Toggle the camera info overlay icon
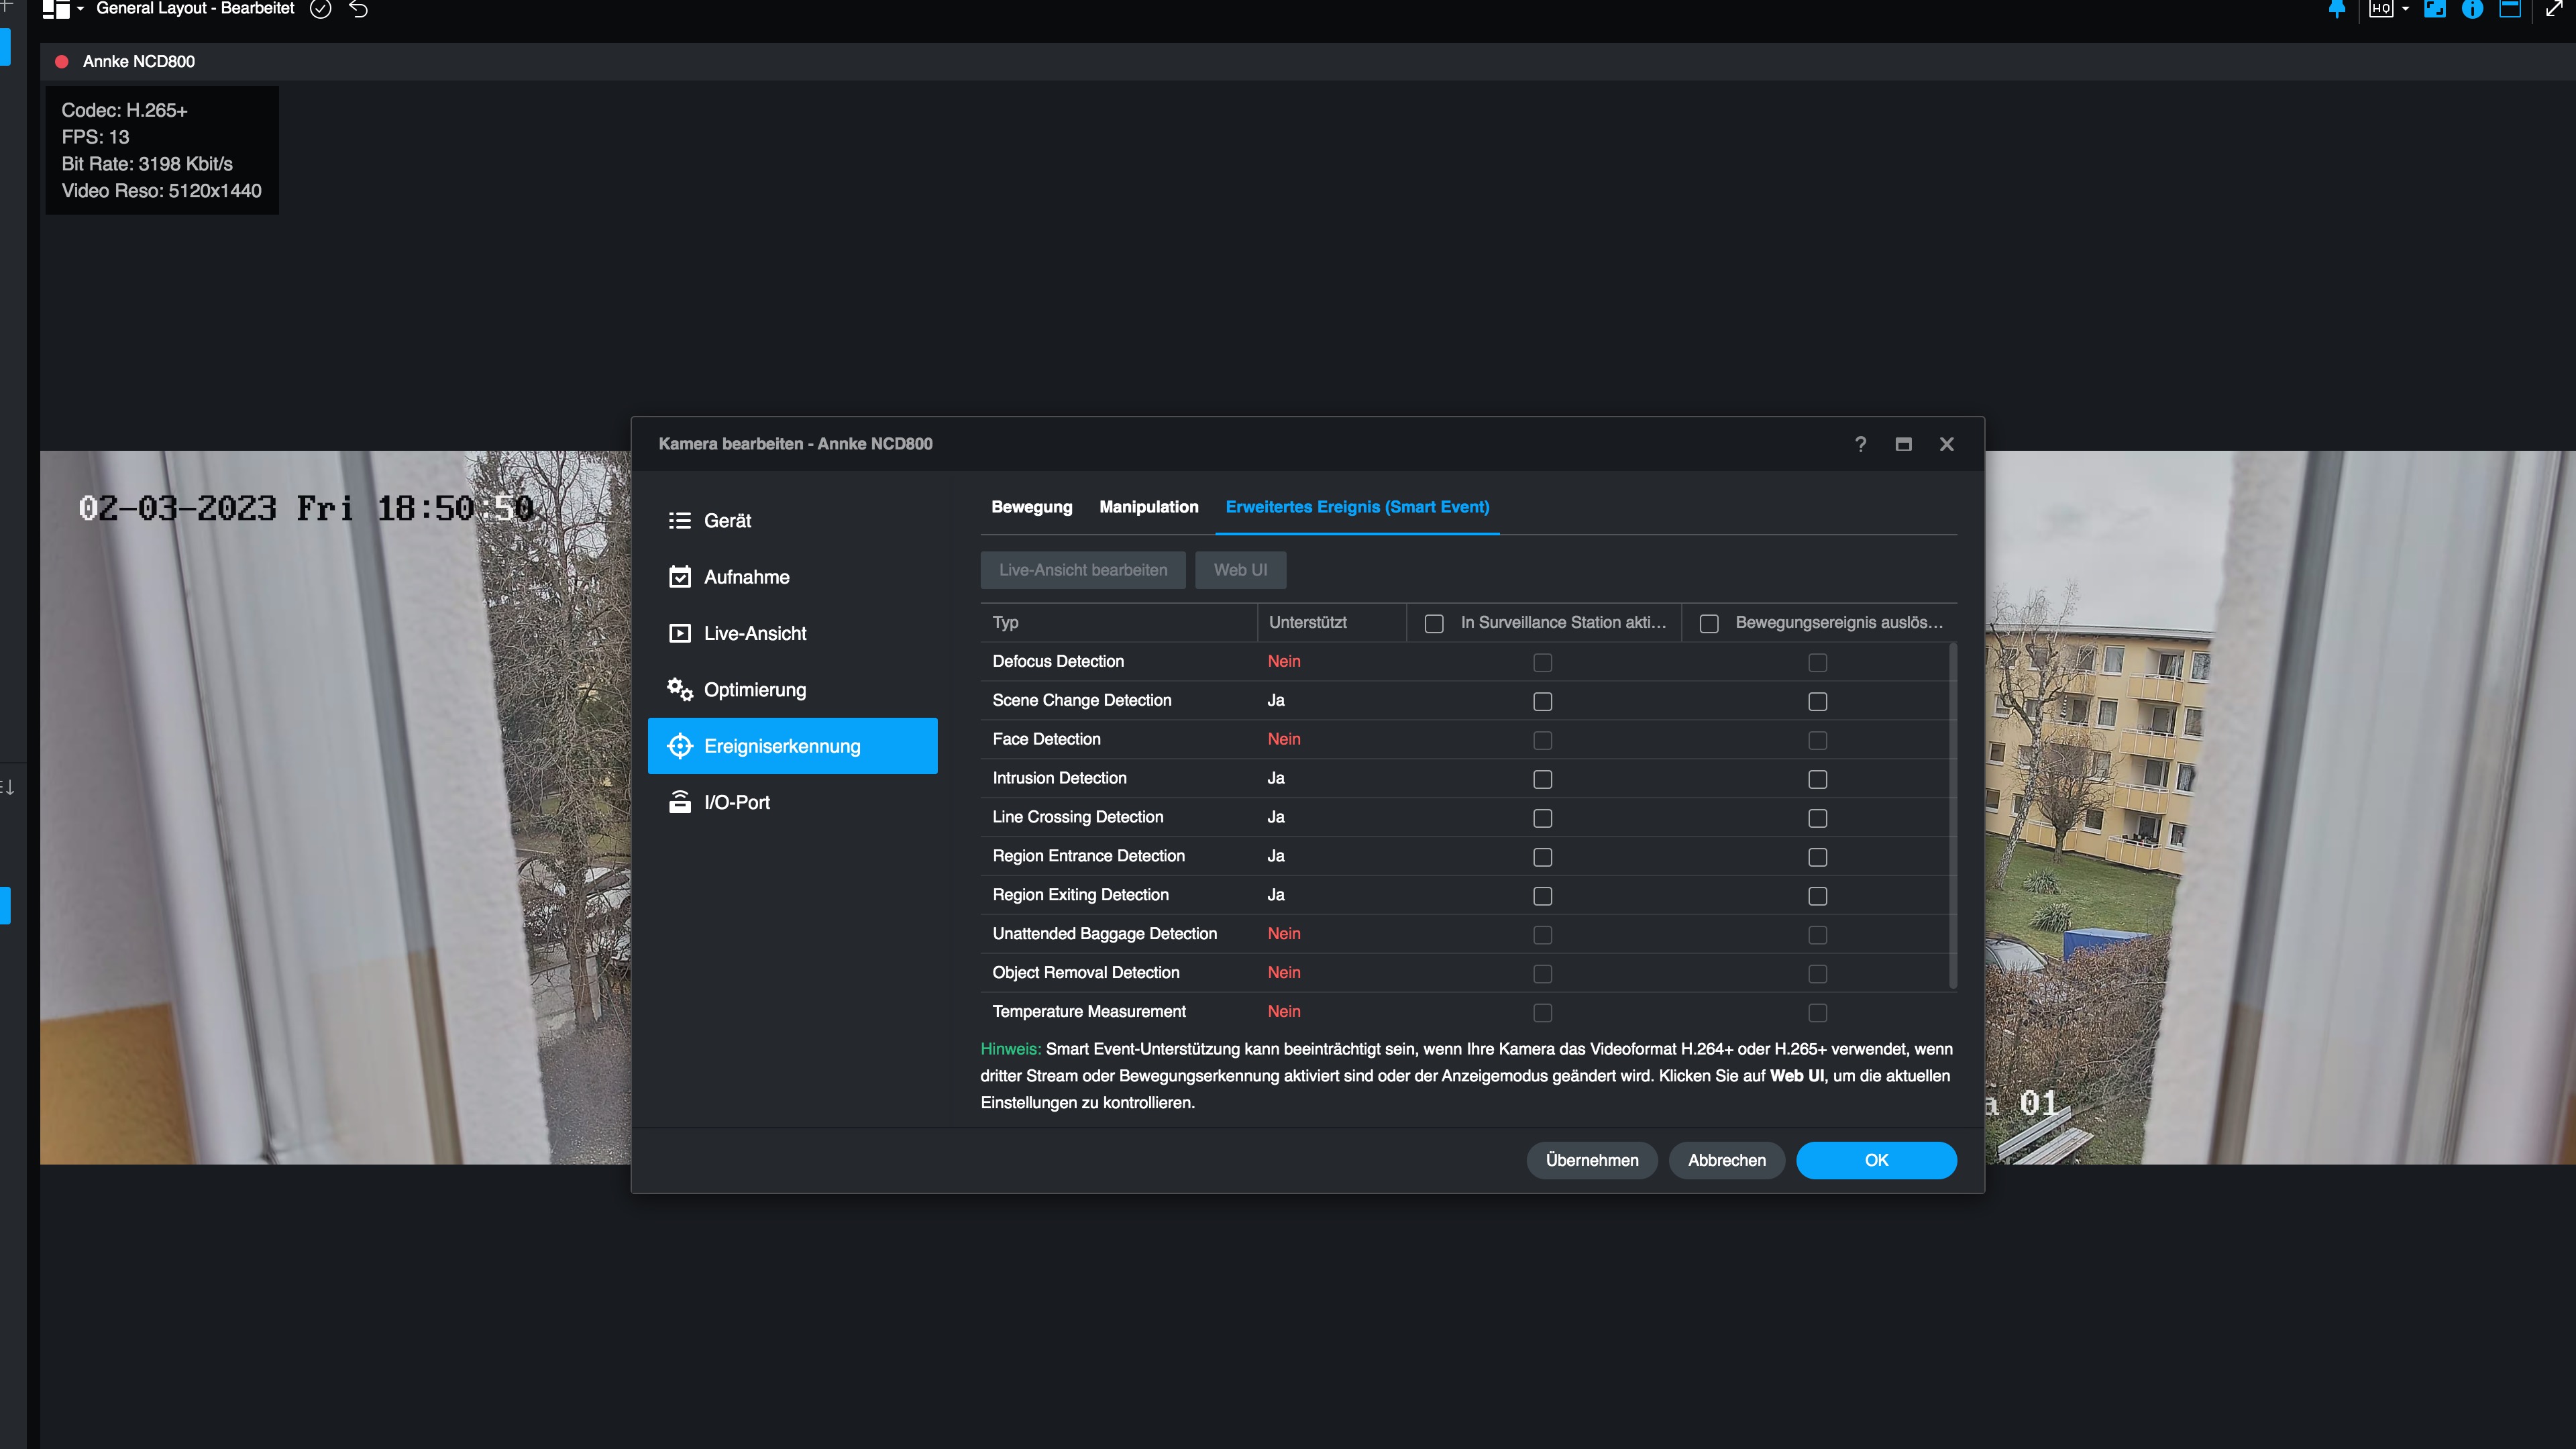The image size is (2576, 1449). point(2472,9)
